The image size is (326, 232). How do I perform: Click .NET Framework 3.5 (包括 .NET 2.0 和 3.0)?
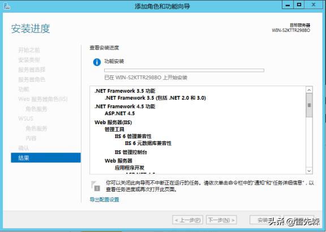(155, 98)
